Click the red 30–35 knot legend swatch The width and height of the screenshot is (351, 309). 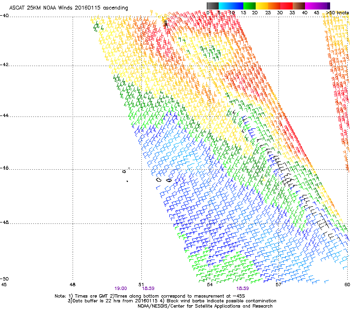(286, 6)
